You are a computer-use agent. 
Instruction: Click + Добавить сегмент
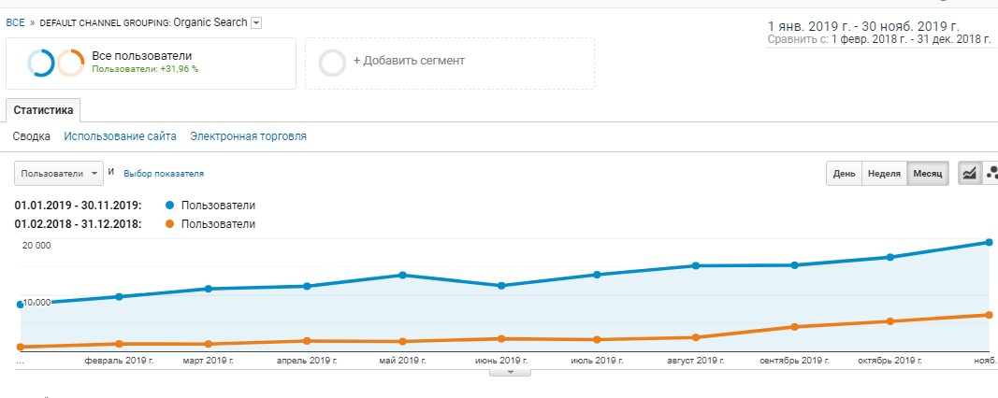coord(410,61)
